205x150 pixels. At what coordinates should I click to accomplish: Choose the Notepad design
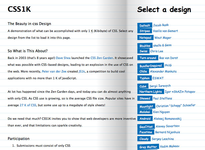(145, 38)
